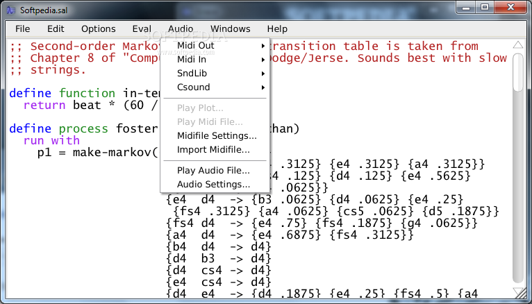Click the Softpedia.sal application icon
The height and width of the screenshot is (304, 532).
[11, 10]
